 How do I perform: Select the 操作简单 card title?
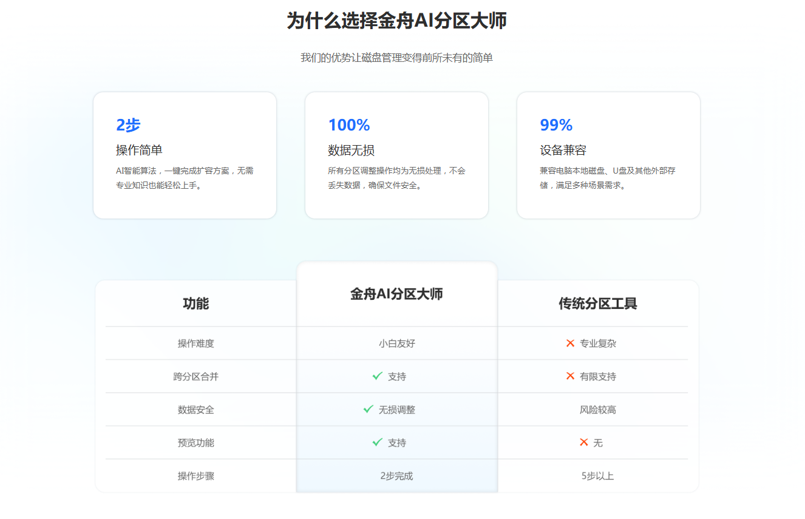click(139, 150)
